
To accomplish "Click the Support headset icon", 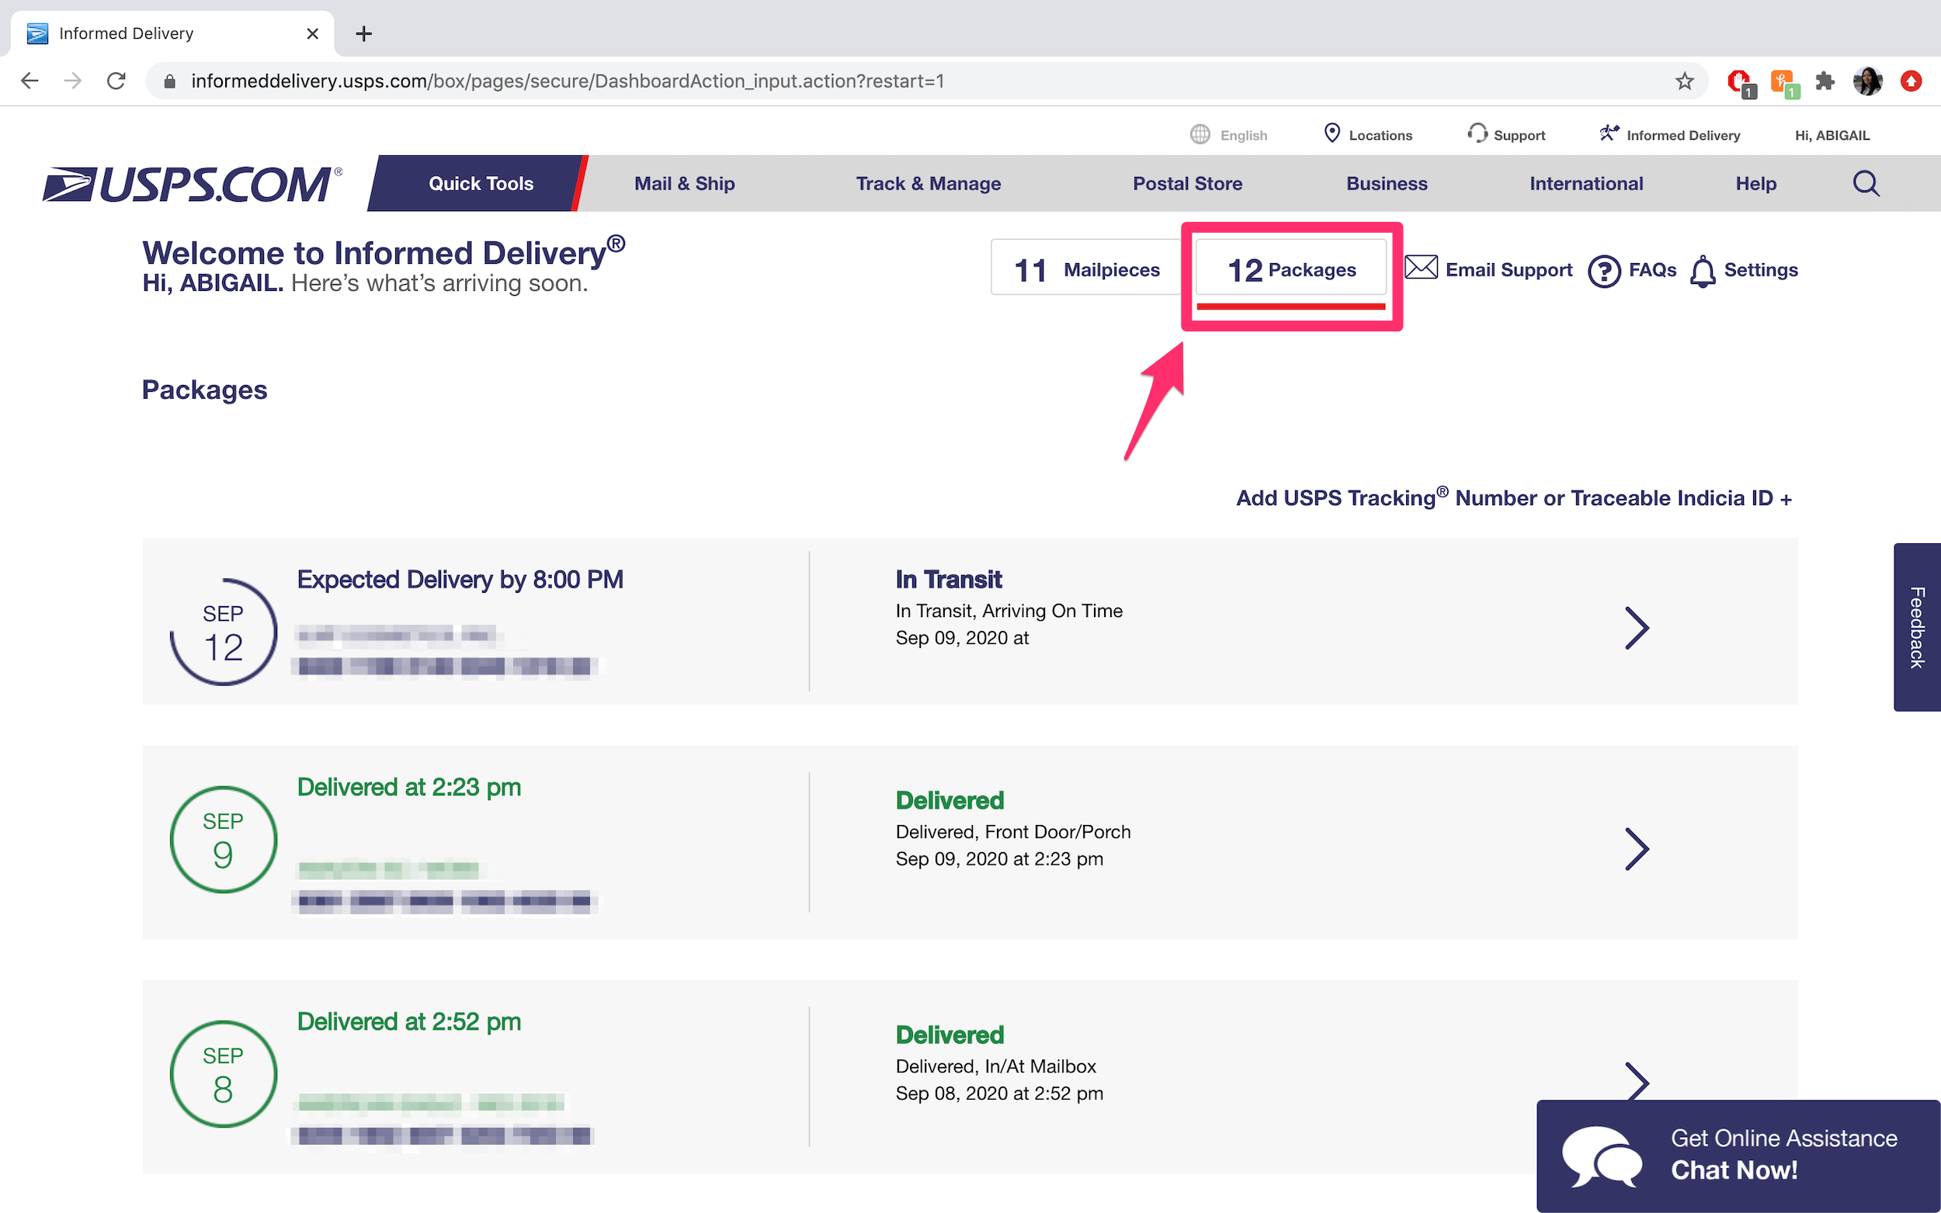I will 1477,133.
